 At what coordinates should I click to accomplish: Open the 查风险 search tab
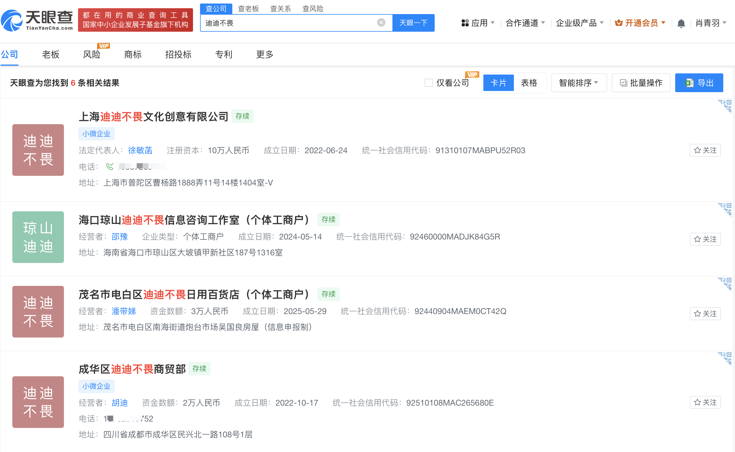(313, 9)
